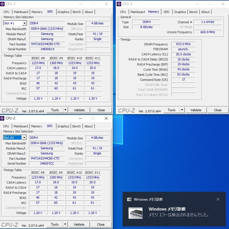Screen dimensions: 229x229
Task: Click serial number field 34850814
Action: pos(47,49)
